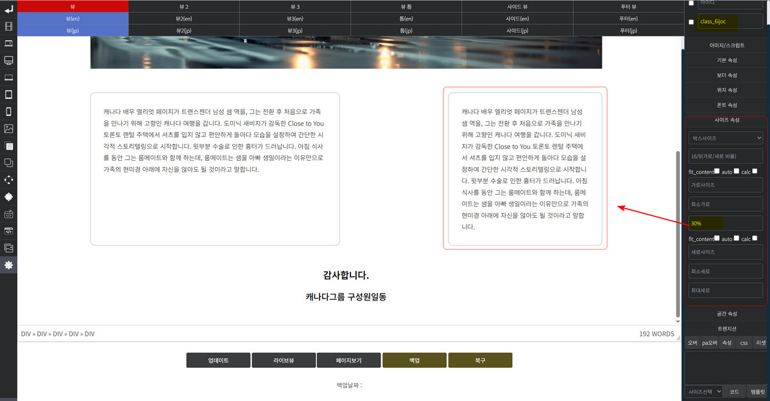Tick the height fit_content checkbox

click(x=717, y=238)
